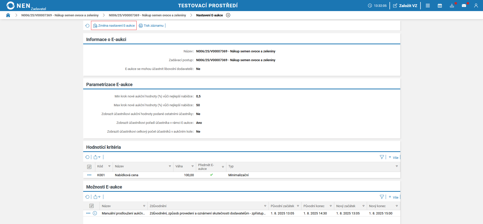Click the Založit VZ button
The width and height of the screenshot is (483, 224).
click(405, 6)
